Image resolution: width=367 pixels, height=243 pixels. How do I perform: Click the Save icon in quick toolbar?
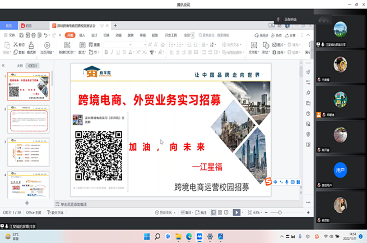pyautogui.click(x=21, y=35)
